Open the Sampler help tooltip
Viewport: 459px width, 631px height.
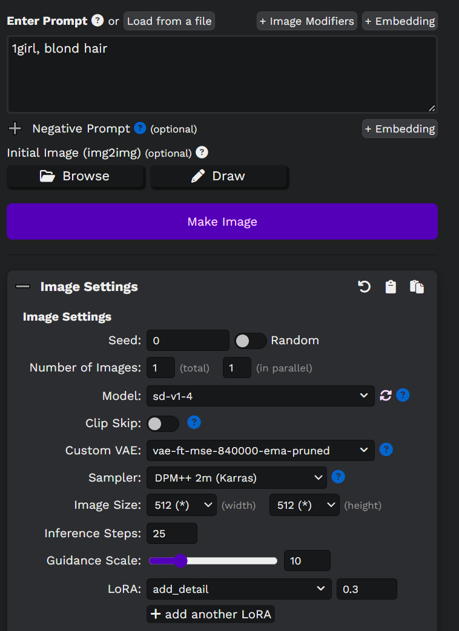(x=338, y=477)
